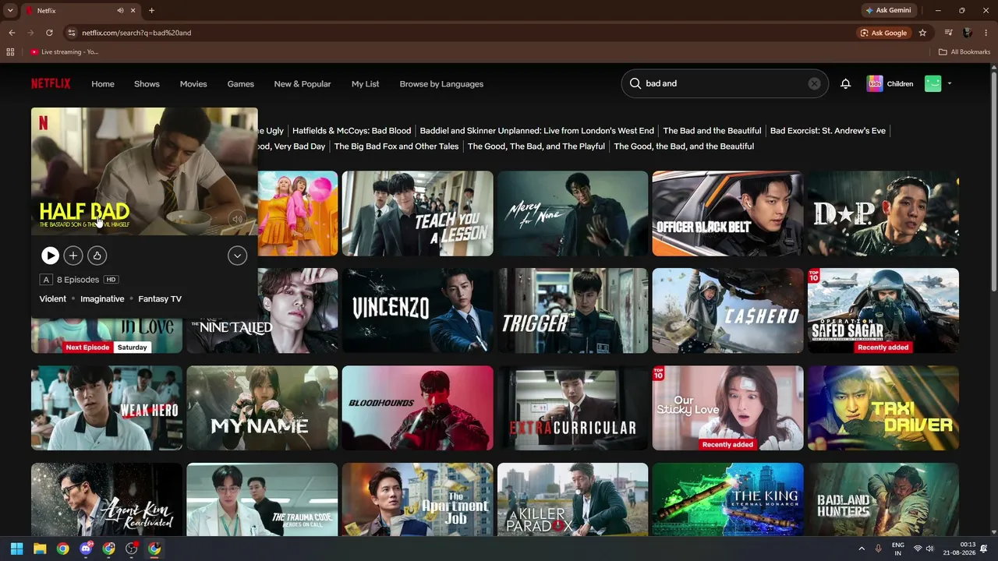Select 'The Good, The Bad, and The Playful'
Image resolution: width=998 pixels, height=561 pixels.
coord(536,146)
